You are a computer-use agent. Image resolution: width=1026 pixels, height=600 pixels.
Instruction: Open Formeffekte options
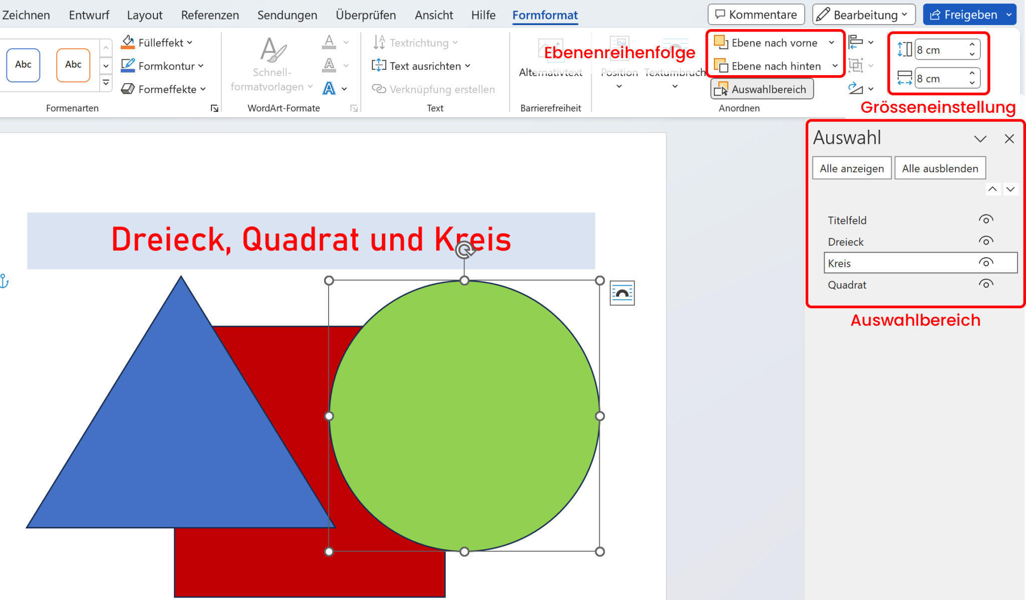coord(163,89)
